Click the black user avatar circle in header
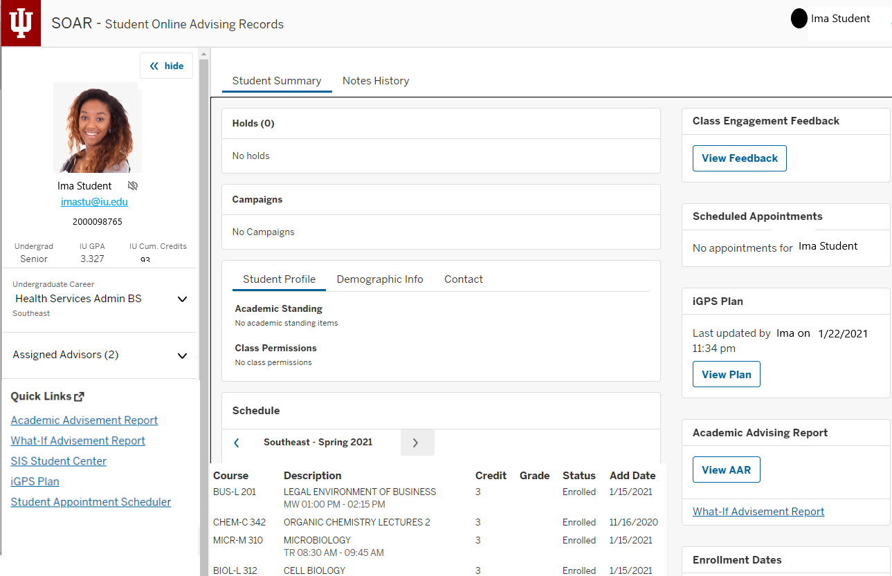This screenshot has height=576, width=892. coord(799,19)
